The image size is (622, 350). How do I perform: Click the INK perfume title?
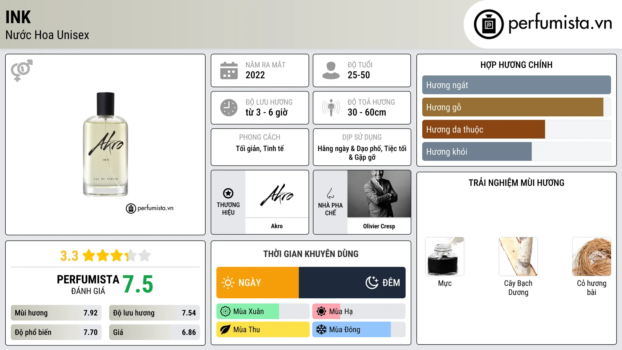[18, 17]
